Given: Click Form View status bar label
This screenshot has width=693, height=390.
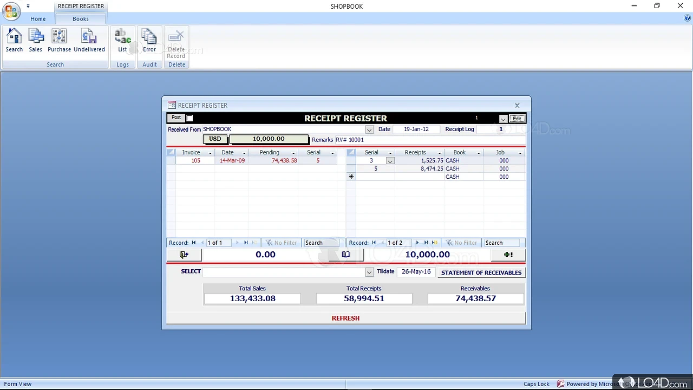Looking at the screenshot, I should [x=18, y=384].
